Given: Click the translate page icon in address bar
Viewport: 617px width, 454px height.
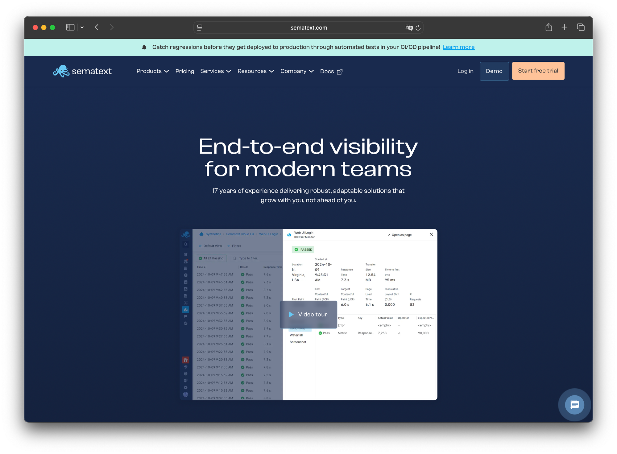Looking at the screenshot, I should (408, 27).
